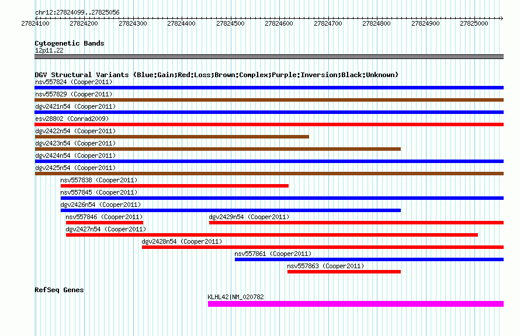Click the nsv557838 red loss bar
The width and height of the screenshot is (520, 336).
pos(175,186)
